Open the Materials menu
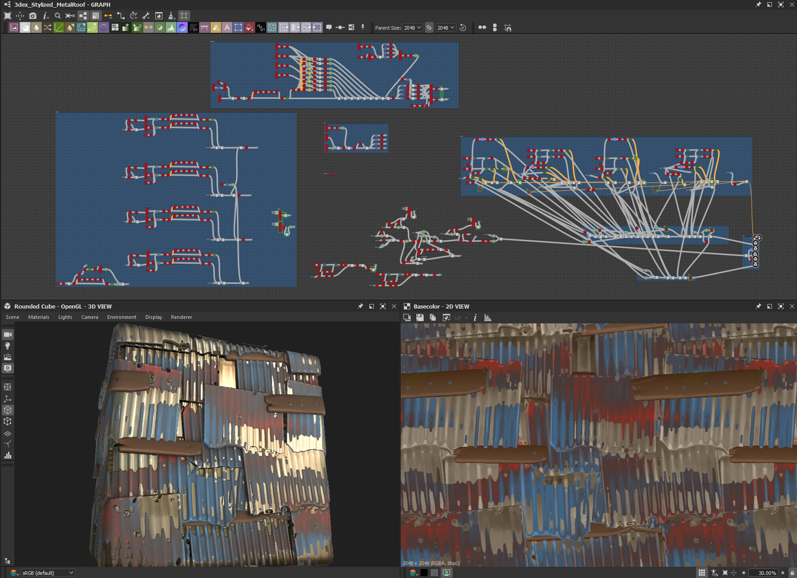797x578 pixels. click(x=39, y=317)
